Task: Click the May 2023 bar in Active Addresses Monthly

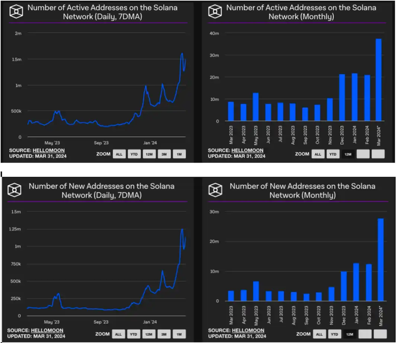Action: 255,107
